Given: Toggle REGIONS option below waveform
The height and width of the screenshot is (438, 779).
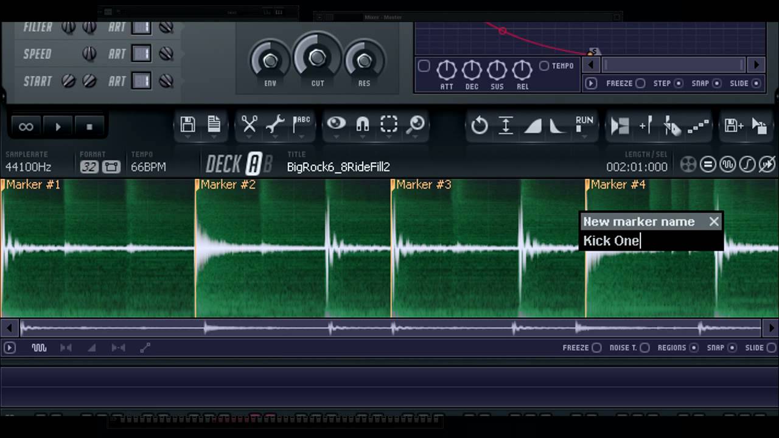Looking at the screenshot, I should coord(693,348).
